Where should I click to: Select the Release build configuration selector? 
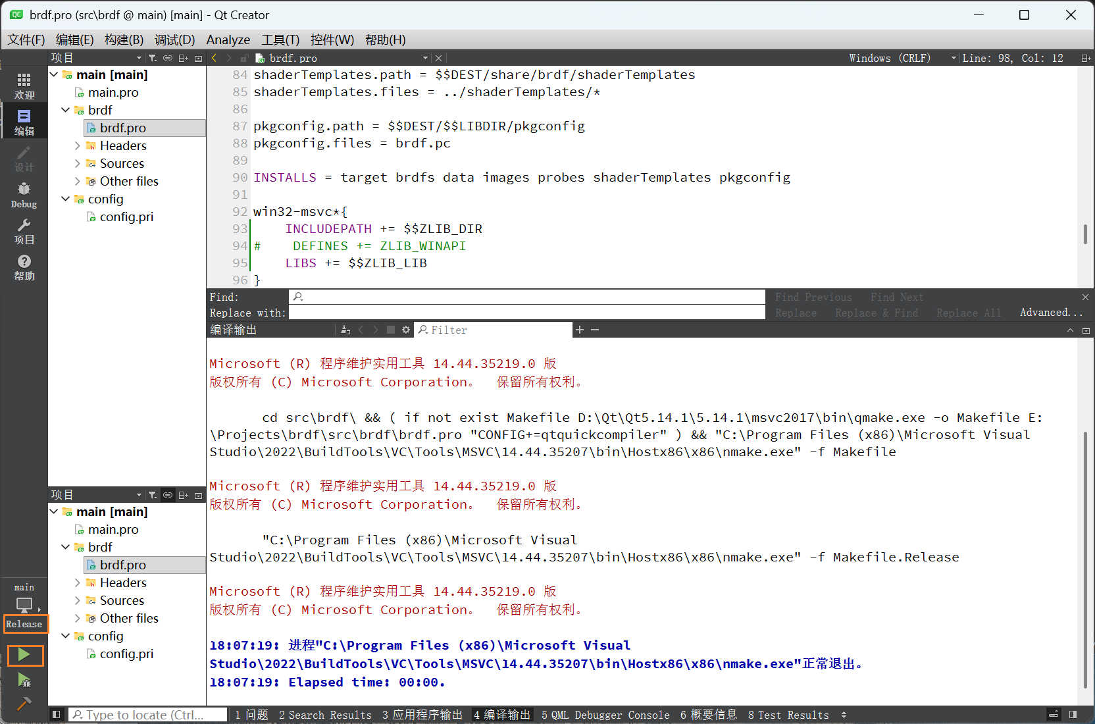point(24,624)
